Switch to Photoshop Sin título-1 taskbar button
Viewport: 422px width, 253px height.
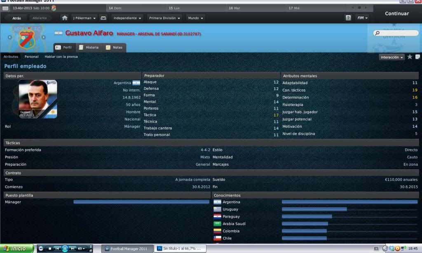tap(181, 249)
